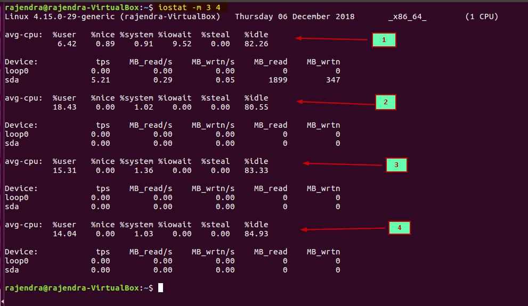This screenshot has height=306, width=528.
Task: Click the %idle value 80.55
Action: click(256, 107)
